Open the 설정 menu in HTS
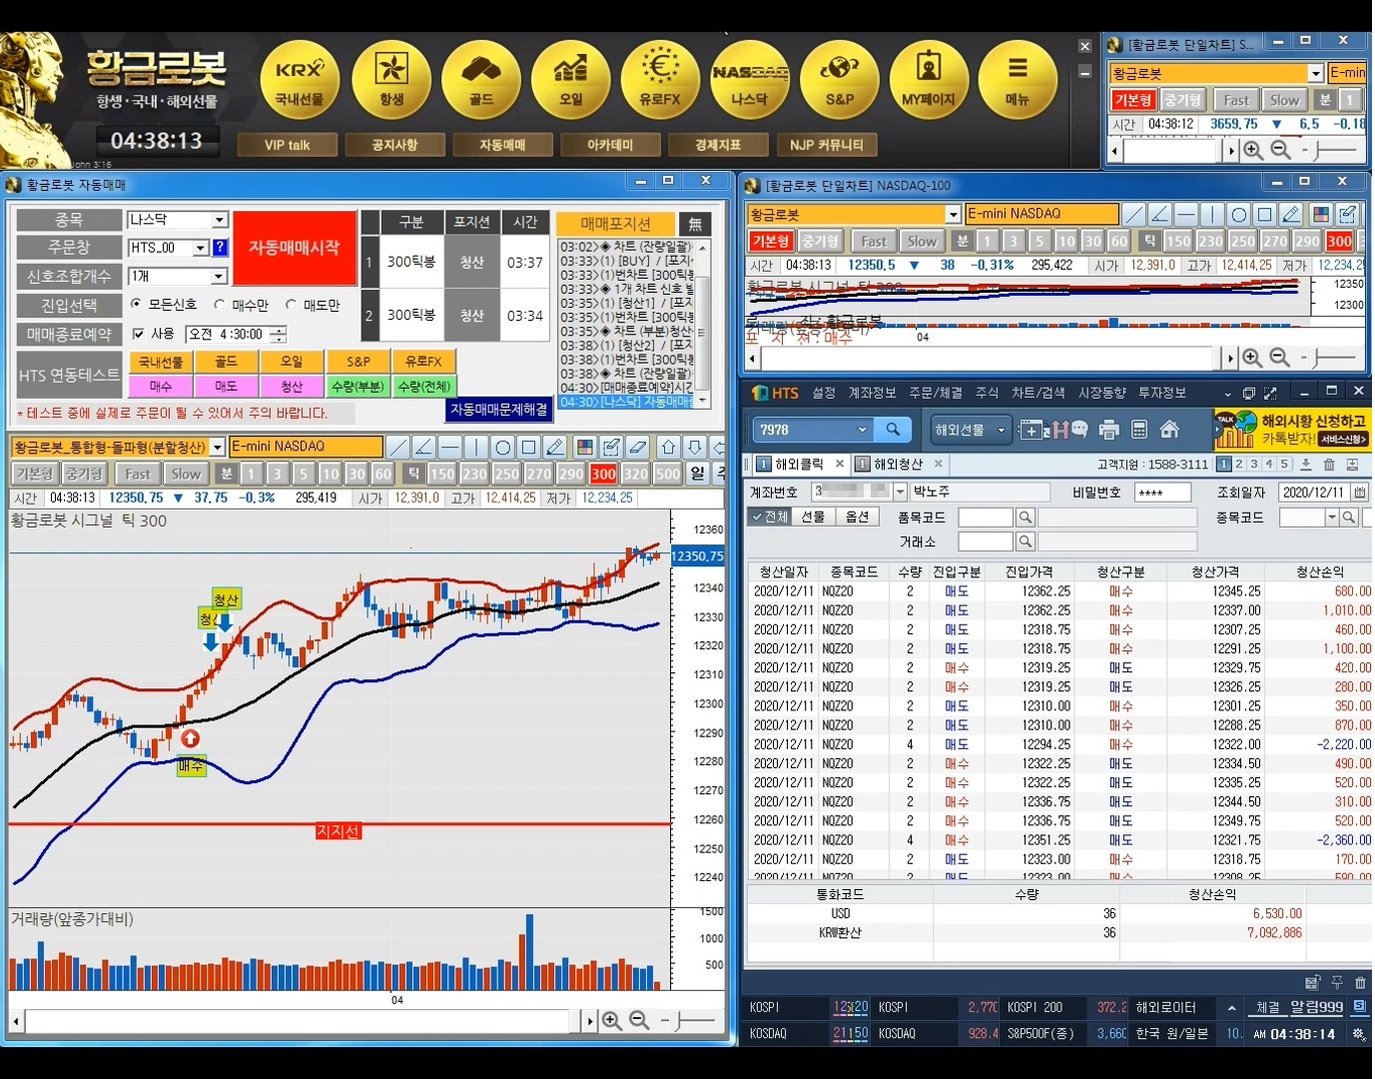 click(824, 393)
